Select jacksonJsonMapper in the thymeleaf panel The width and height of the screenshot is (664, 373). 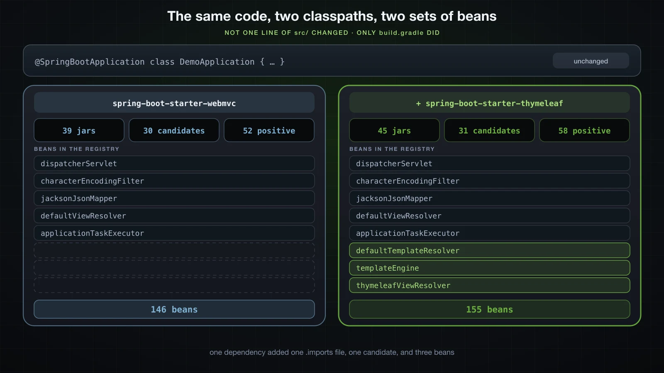click(490, 198)
